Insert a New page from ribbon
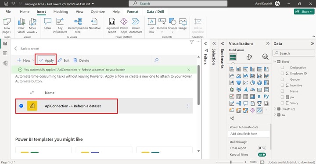316x164 pixels. point(7,25)
